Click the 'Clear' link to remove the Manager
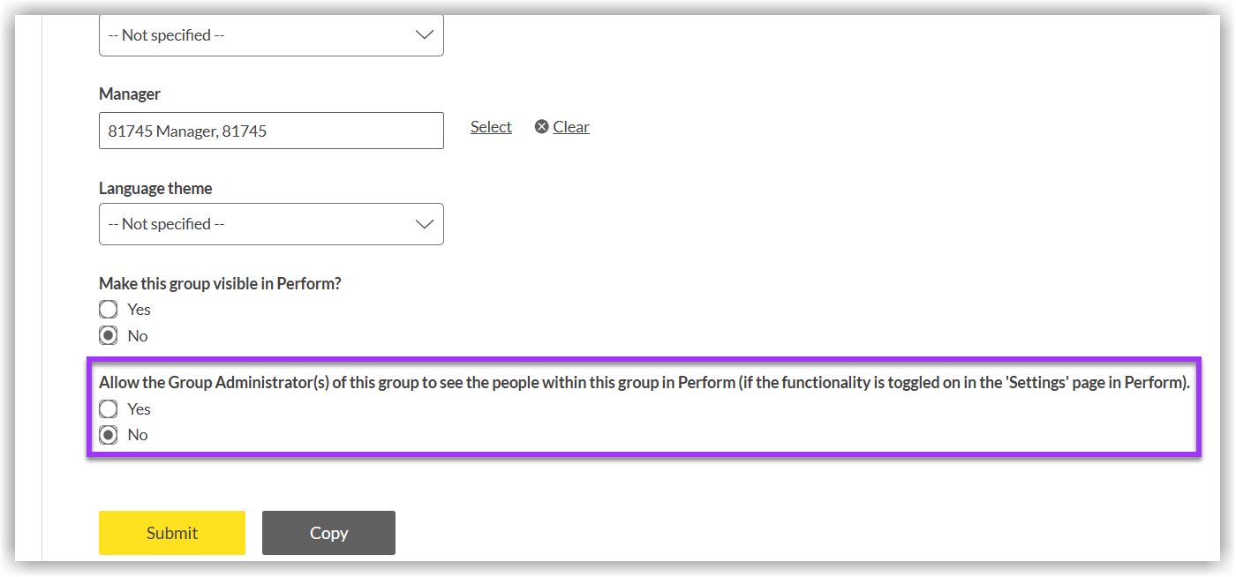Screen dimensions: 1236x577 (571, 126)
